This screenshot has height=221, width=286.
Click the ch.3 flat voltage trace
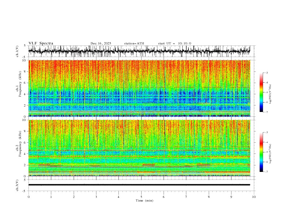click(139, 185)
